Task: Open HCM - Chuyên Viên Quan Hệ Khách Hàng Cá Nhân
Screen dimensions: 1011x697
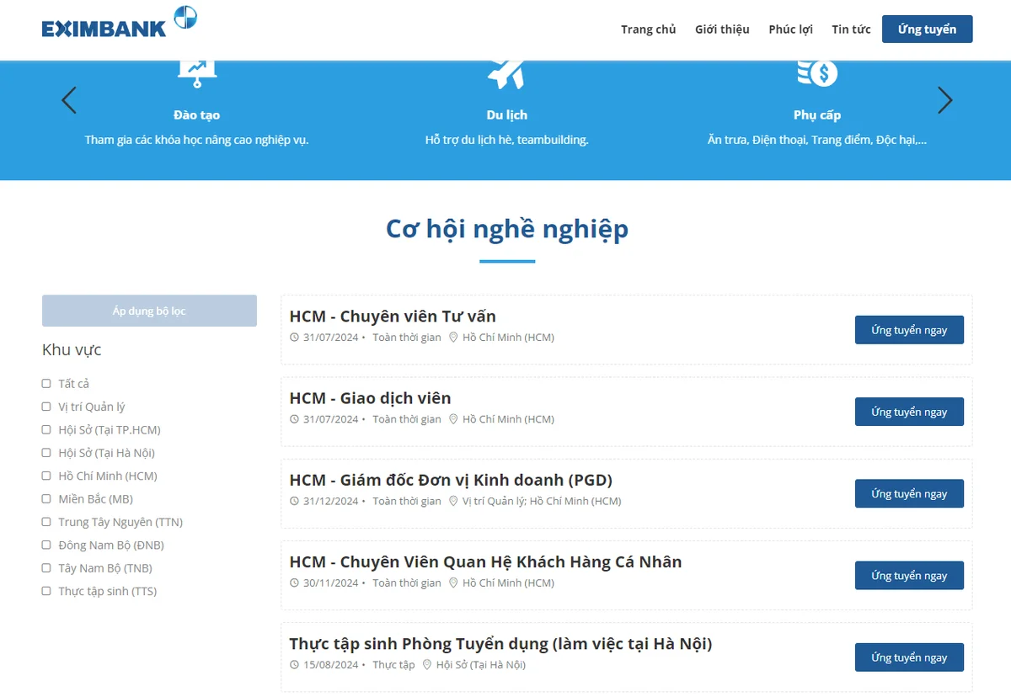Action: (485, 561)
